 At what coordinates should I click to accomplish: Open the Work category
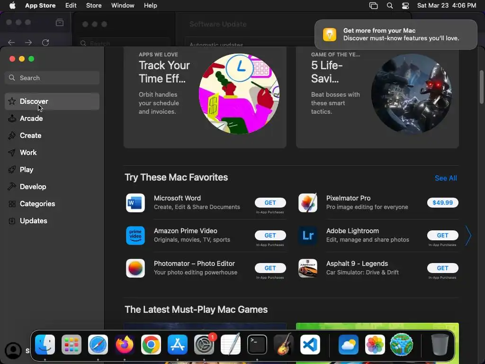click(x=52, y=152)
